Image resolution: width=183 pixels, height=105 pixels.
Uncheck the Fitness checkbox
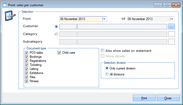(x=26, y=81)
